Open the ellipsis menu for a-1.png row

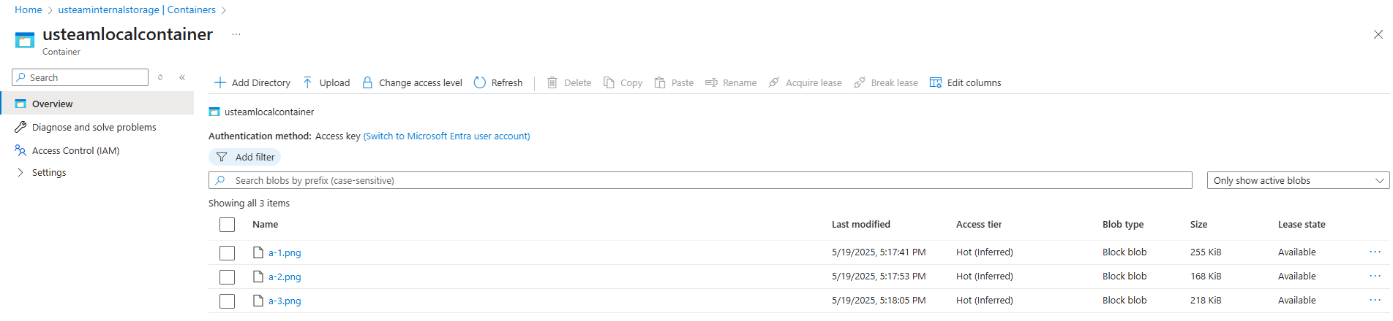(x=1375, y=252)
